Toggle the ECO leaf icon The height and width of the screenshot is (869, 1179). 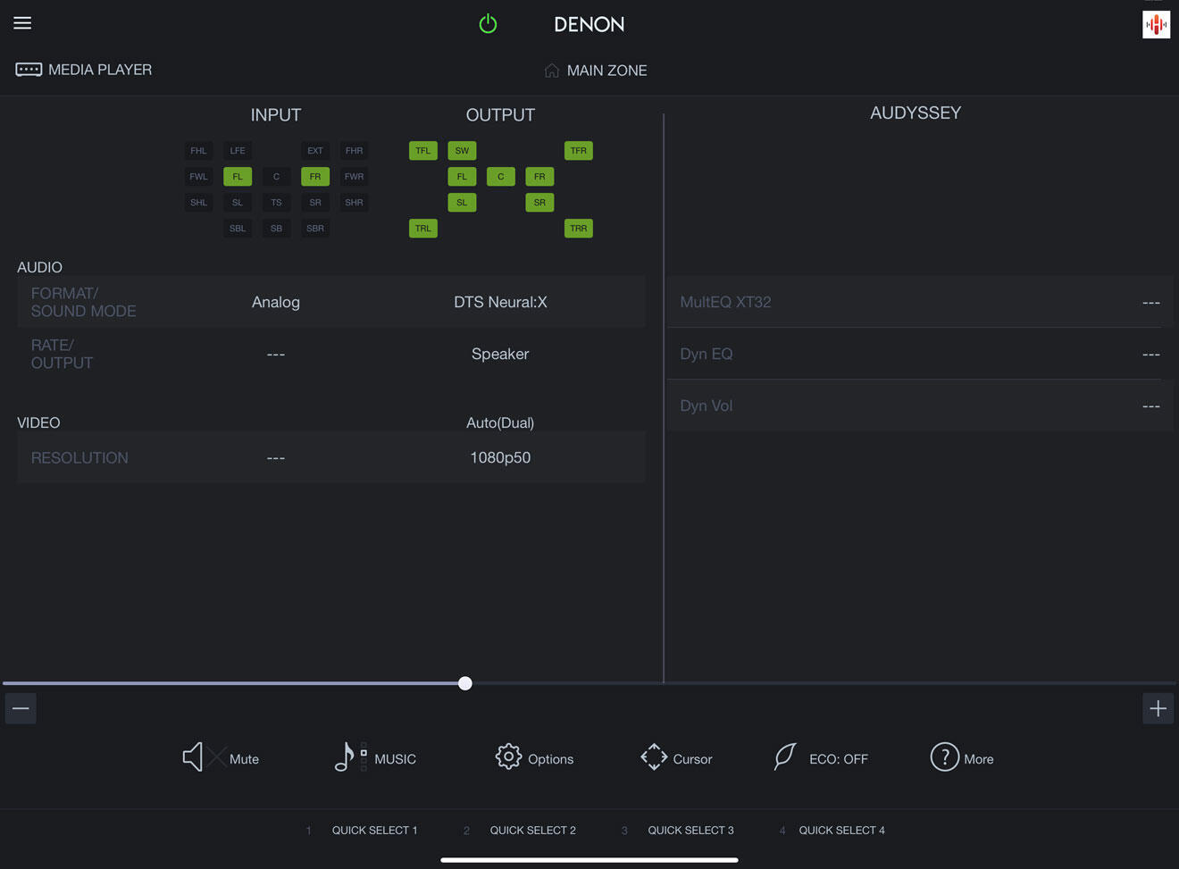point(785,756)
